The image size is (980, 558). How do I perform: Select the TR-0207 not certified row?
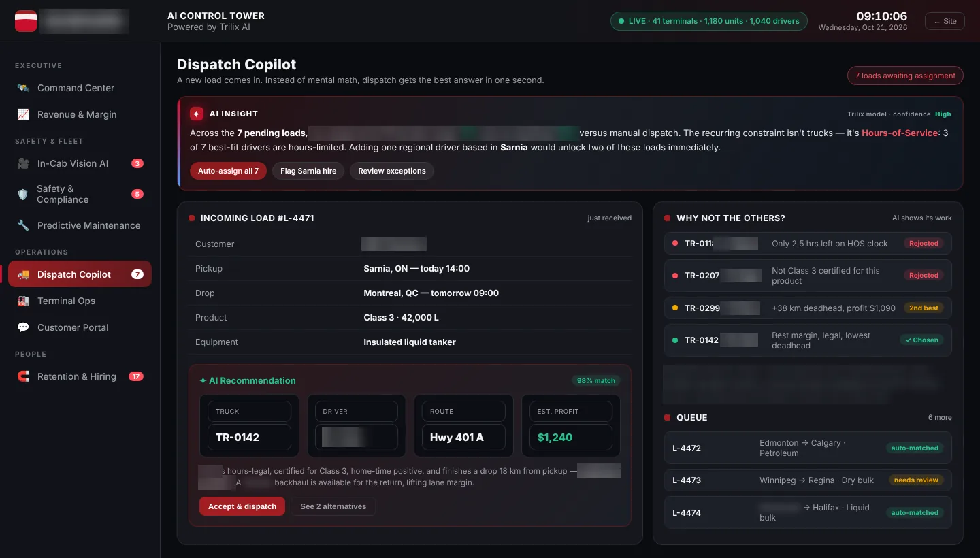click(x=808, y=276)
